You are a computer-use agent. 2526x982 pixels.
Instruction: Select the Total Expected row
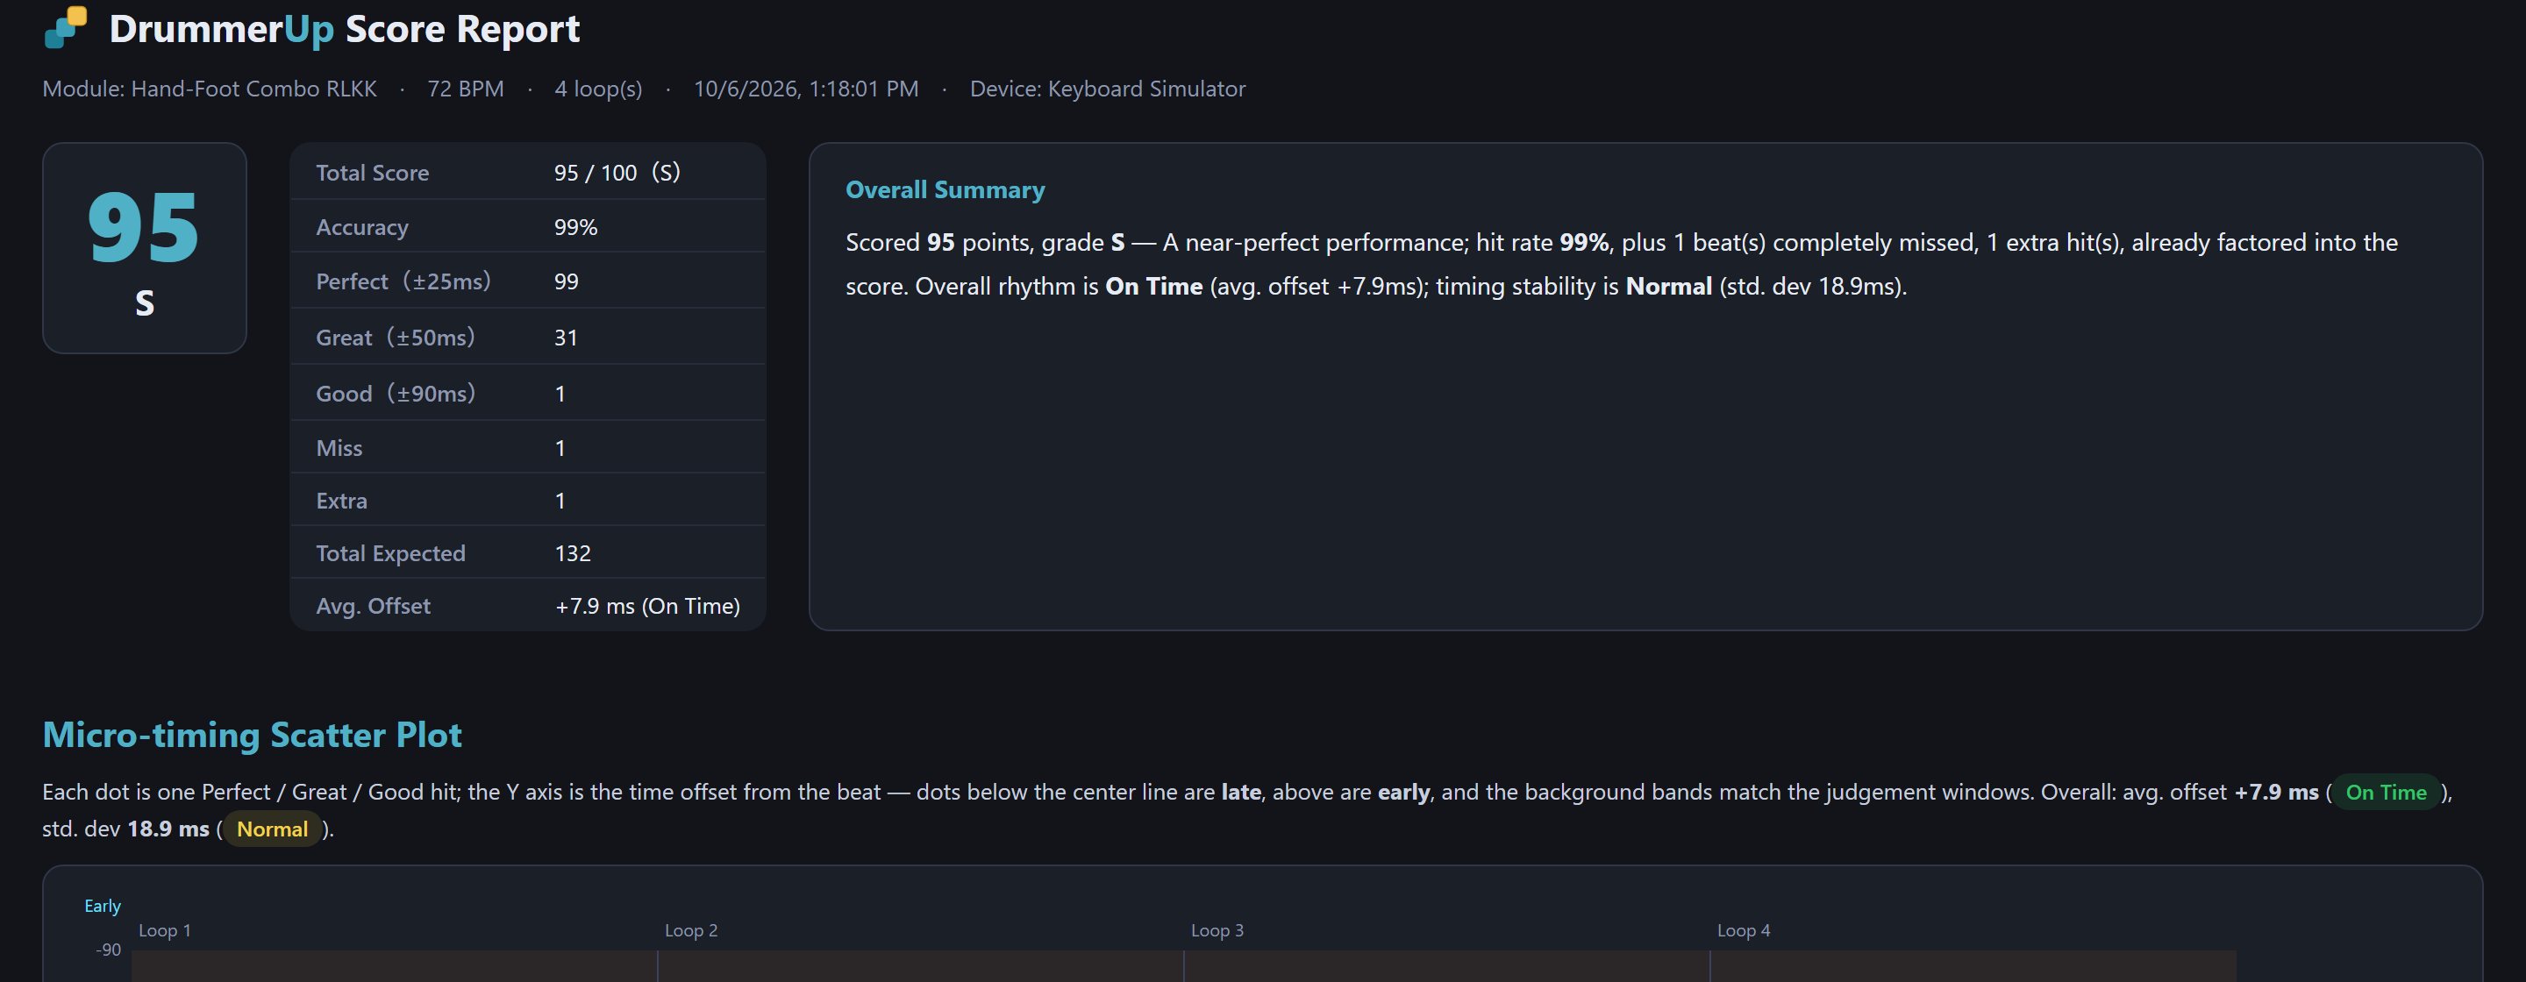[527, 552]
